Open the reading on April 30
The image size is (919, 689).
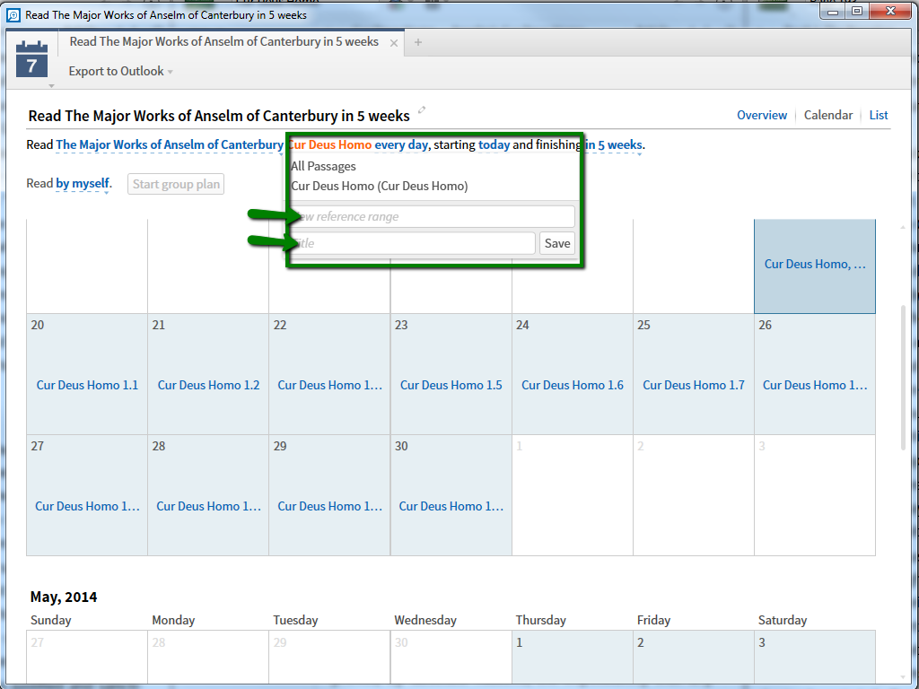[451, 506]
